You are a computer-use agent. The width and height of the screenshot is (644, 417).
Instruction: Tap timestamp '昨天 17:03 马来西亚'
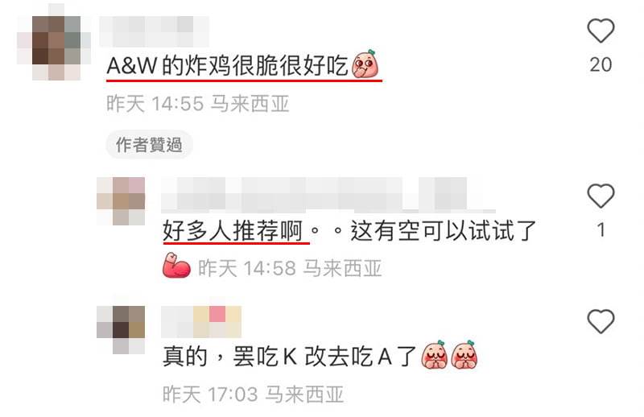253,394
